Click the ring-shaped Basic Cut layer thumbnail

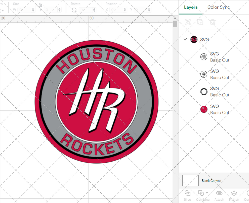coord(203,92)
